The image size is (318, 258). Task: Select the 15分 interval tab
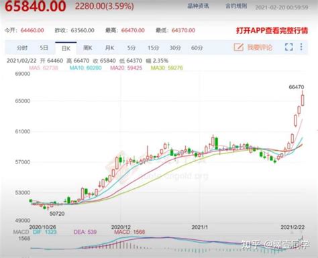(153, 48)
